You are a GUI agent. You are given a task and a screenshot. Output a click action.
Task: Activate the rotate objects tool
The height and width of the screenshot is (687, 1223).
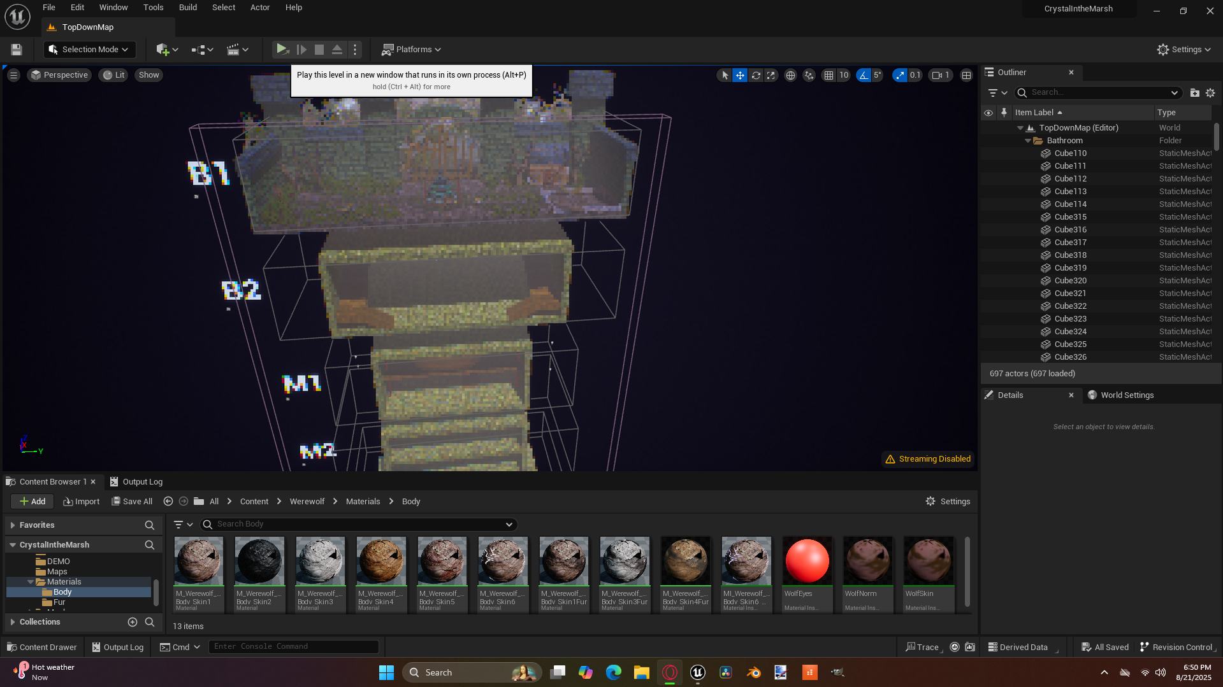[756, 75]
